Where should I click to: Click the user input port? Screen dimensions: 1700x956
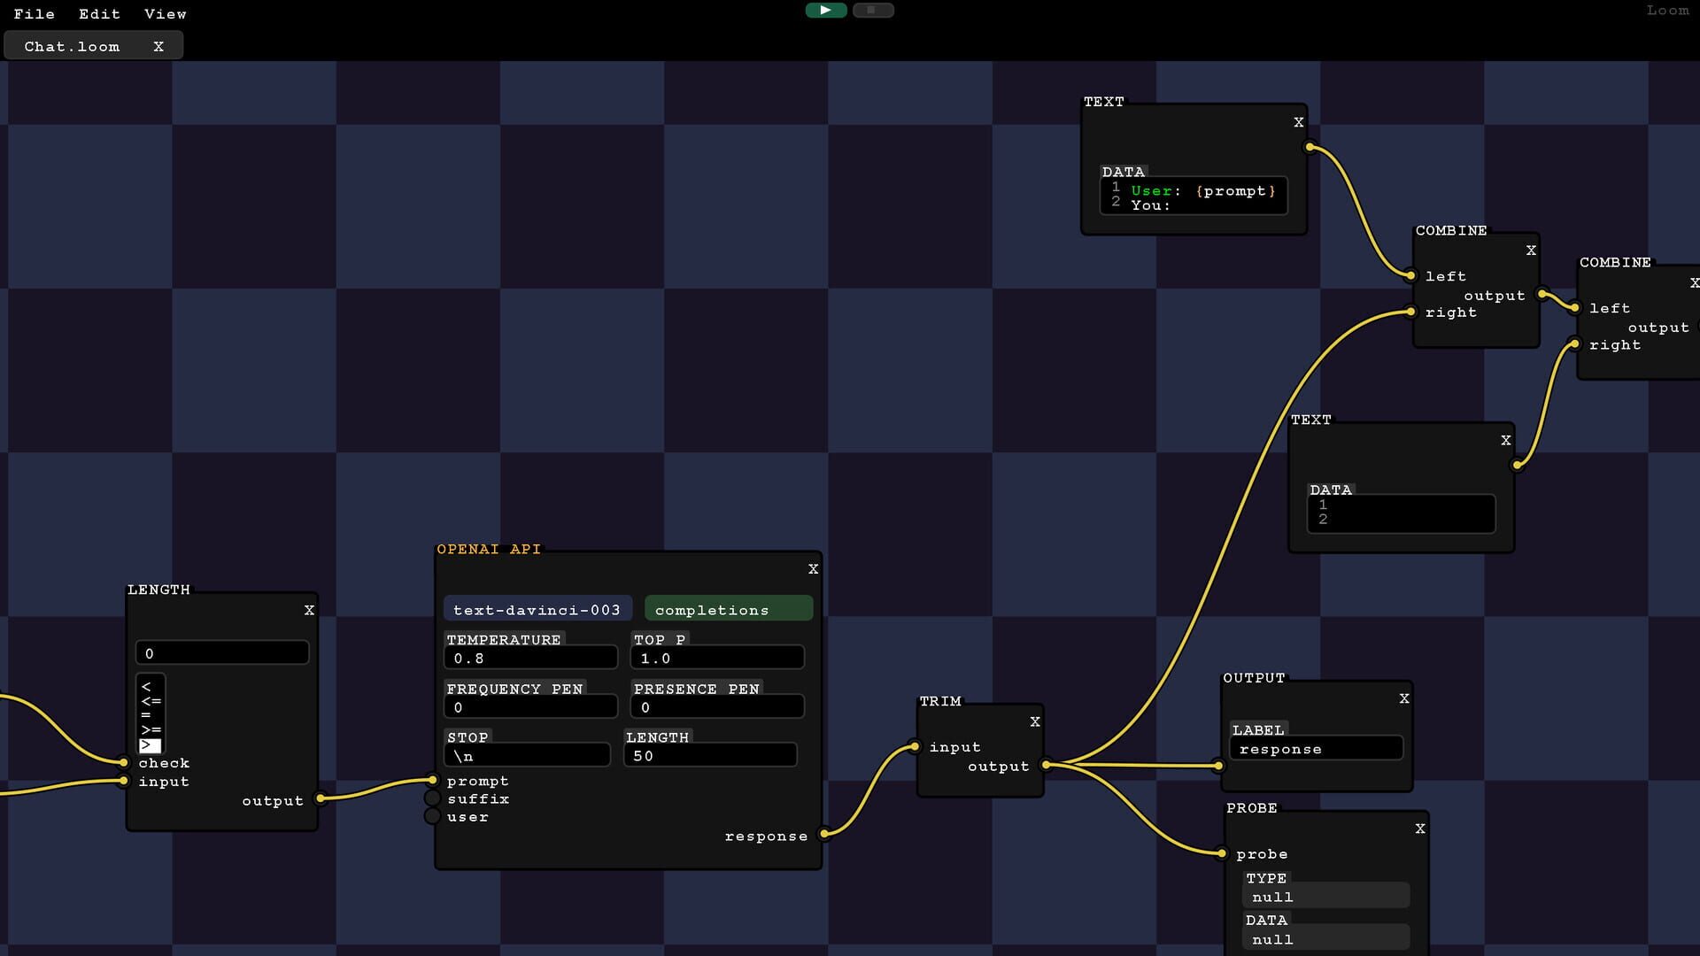[x=432, y=816]
